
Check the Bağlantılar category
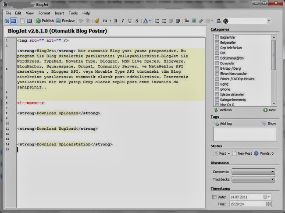217,37
